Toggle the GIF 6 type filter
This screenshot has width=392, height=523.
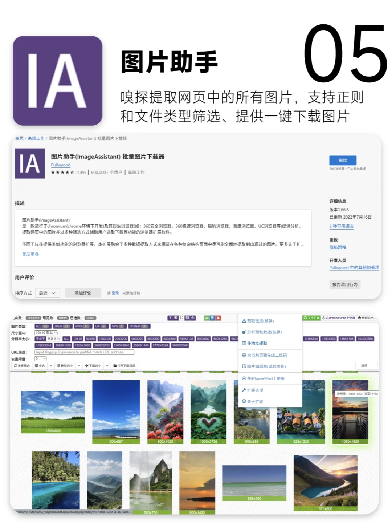click(101, 326)
